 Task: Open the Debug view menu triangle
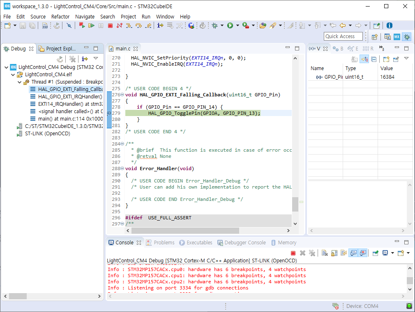click(96, 58)
